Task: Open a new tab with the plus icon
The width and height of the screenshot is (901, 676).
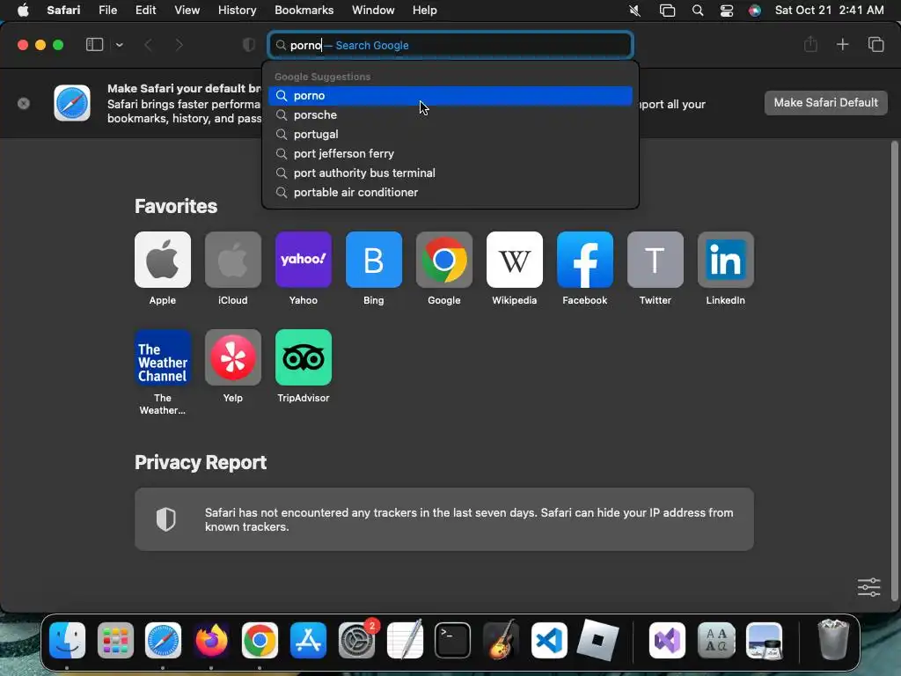Action: pos(842,44)
